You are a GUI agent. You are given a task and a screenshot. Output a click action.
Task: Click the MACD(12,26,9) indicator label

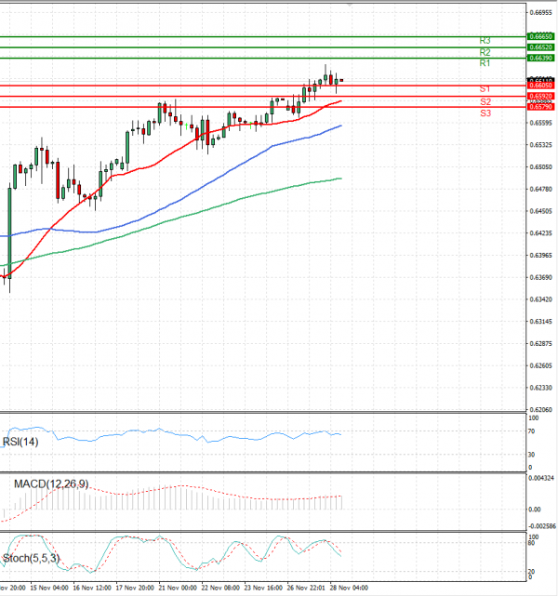coord(51,483)
